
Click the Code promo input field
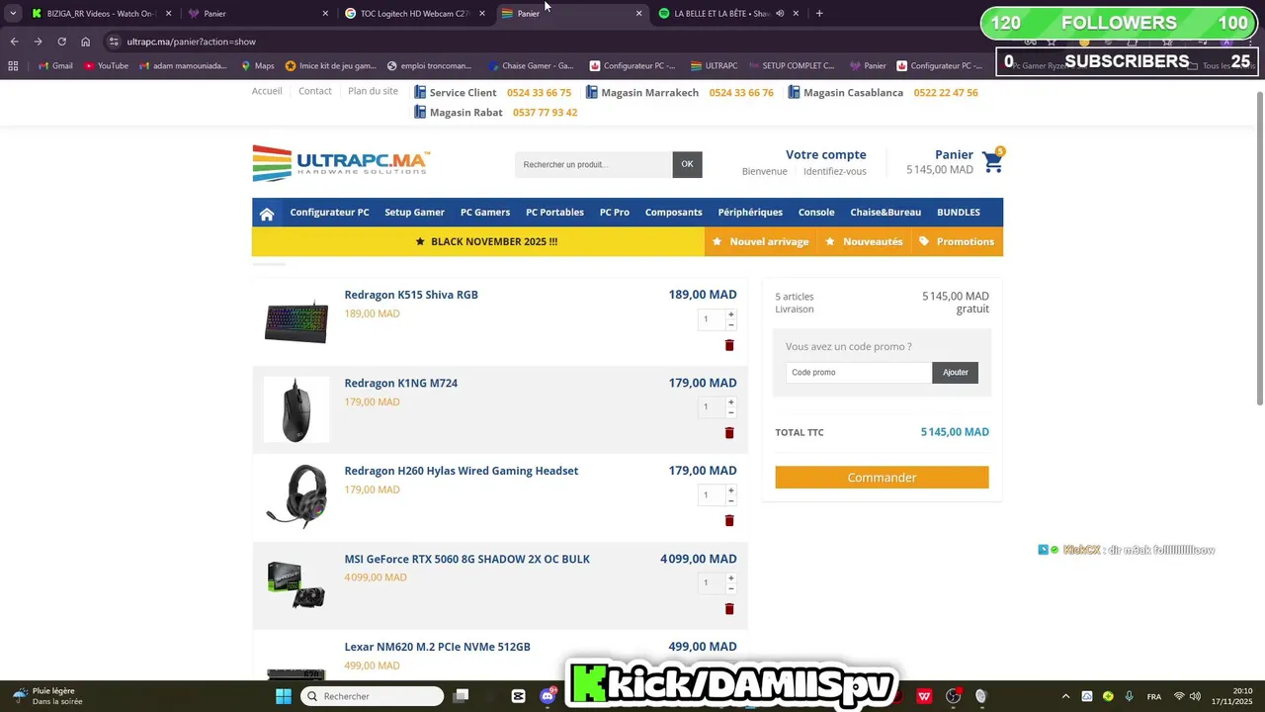[x=859, y=373]
